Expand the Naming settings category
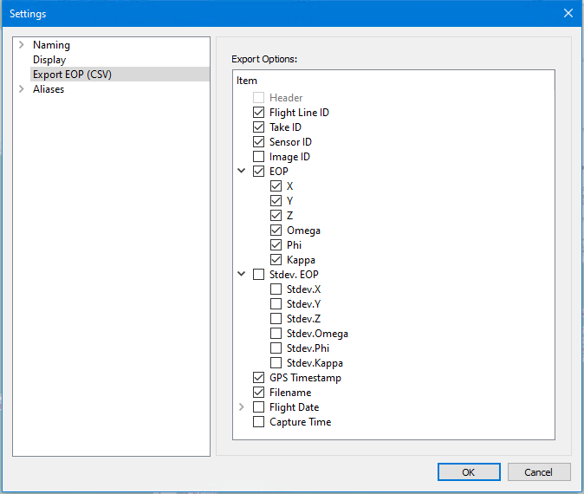 point(22,45)
